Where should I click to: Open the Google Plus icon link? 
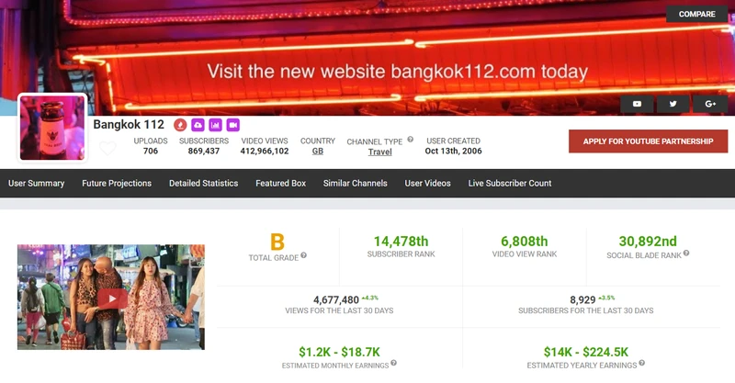[x=710, y=104]
